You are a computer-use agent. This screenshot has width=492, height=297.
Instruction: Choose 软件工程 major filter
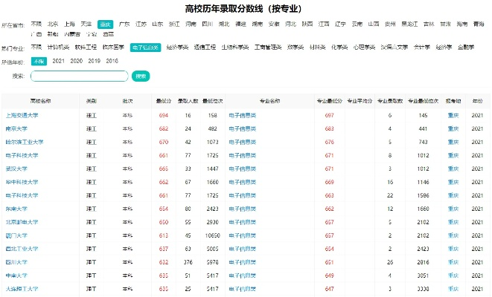86,48
